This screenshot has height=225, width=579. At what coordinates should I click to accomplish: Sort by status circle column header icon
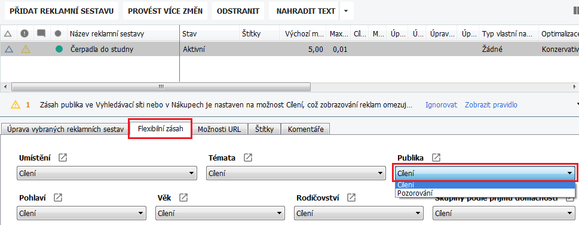[58, 33]
